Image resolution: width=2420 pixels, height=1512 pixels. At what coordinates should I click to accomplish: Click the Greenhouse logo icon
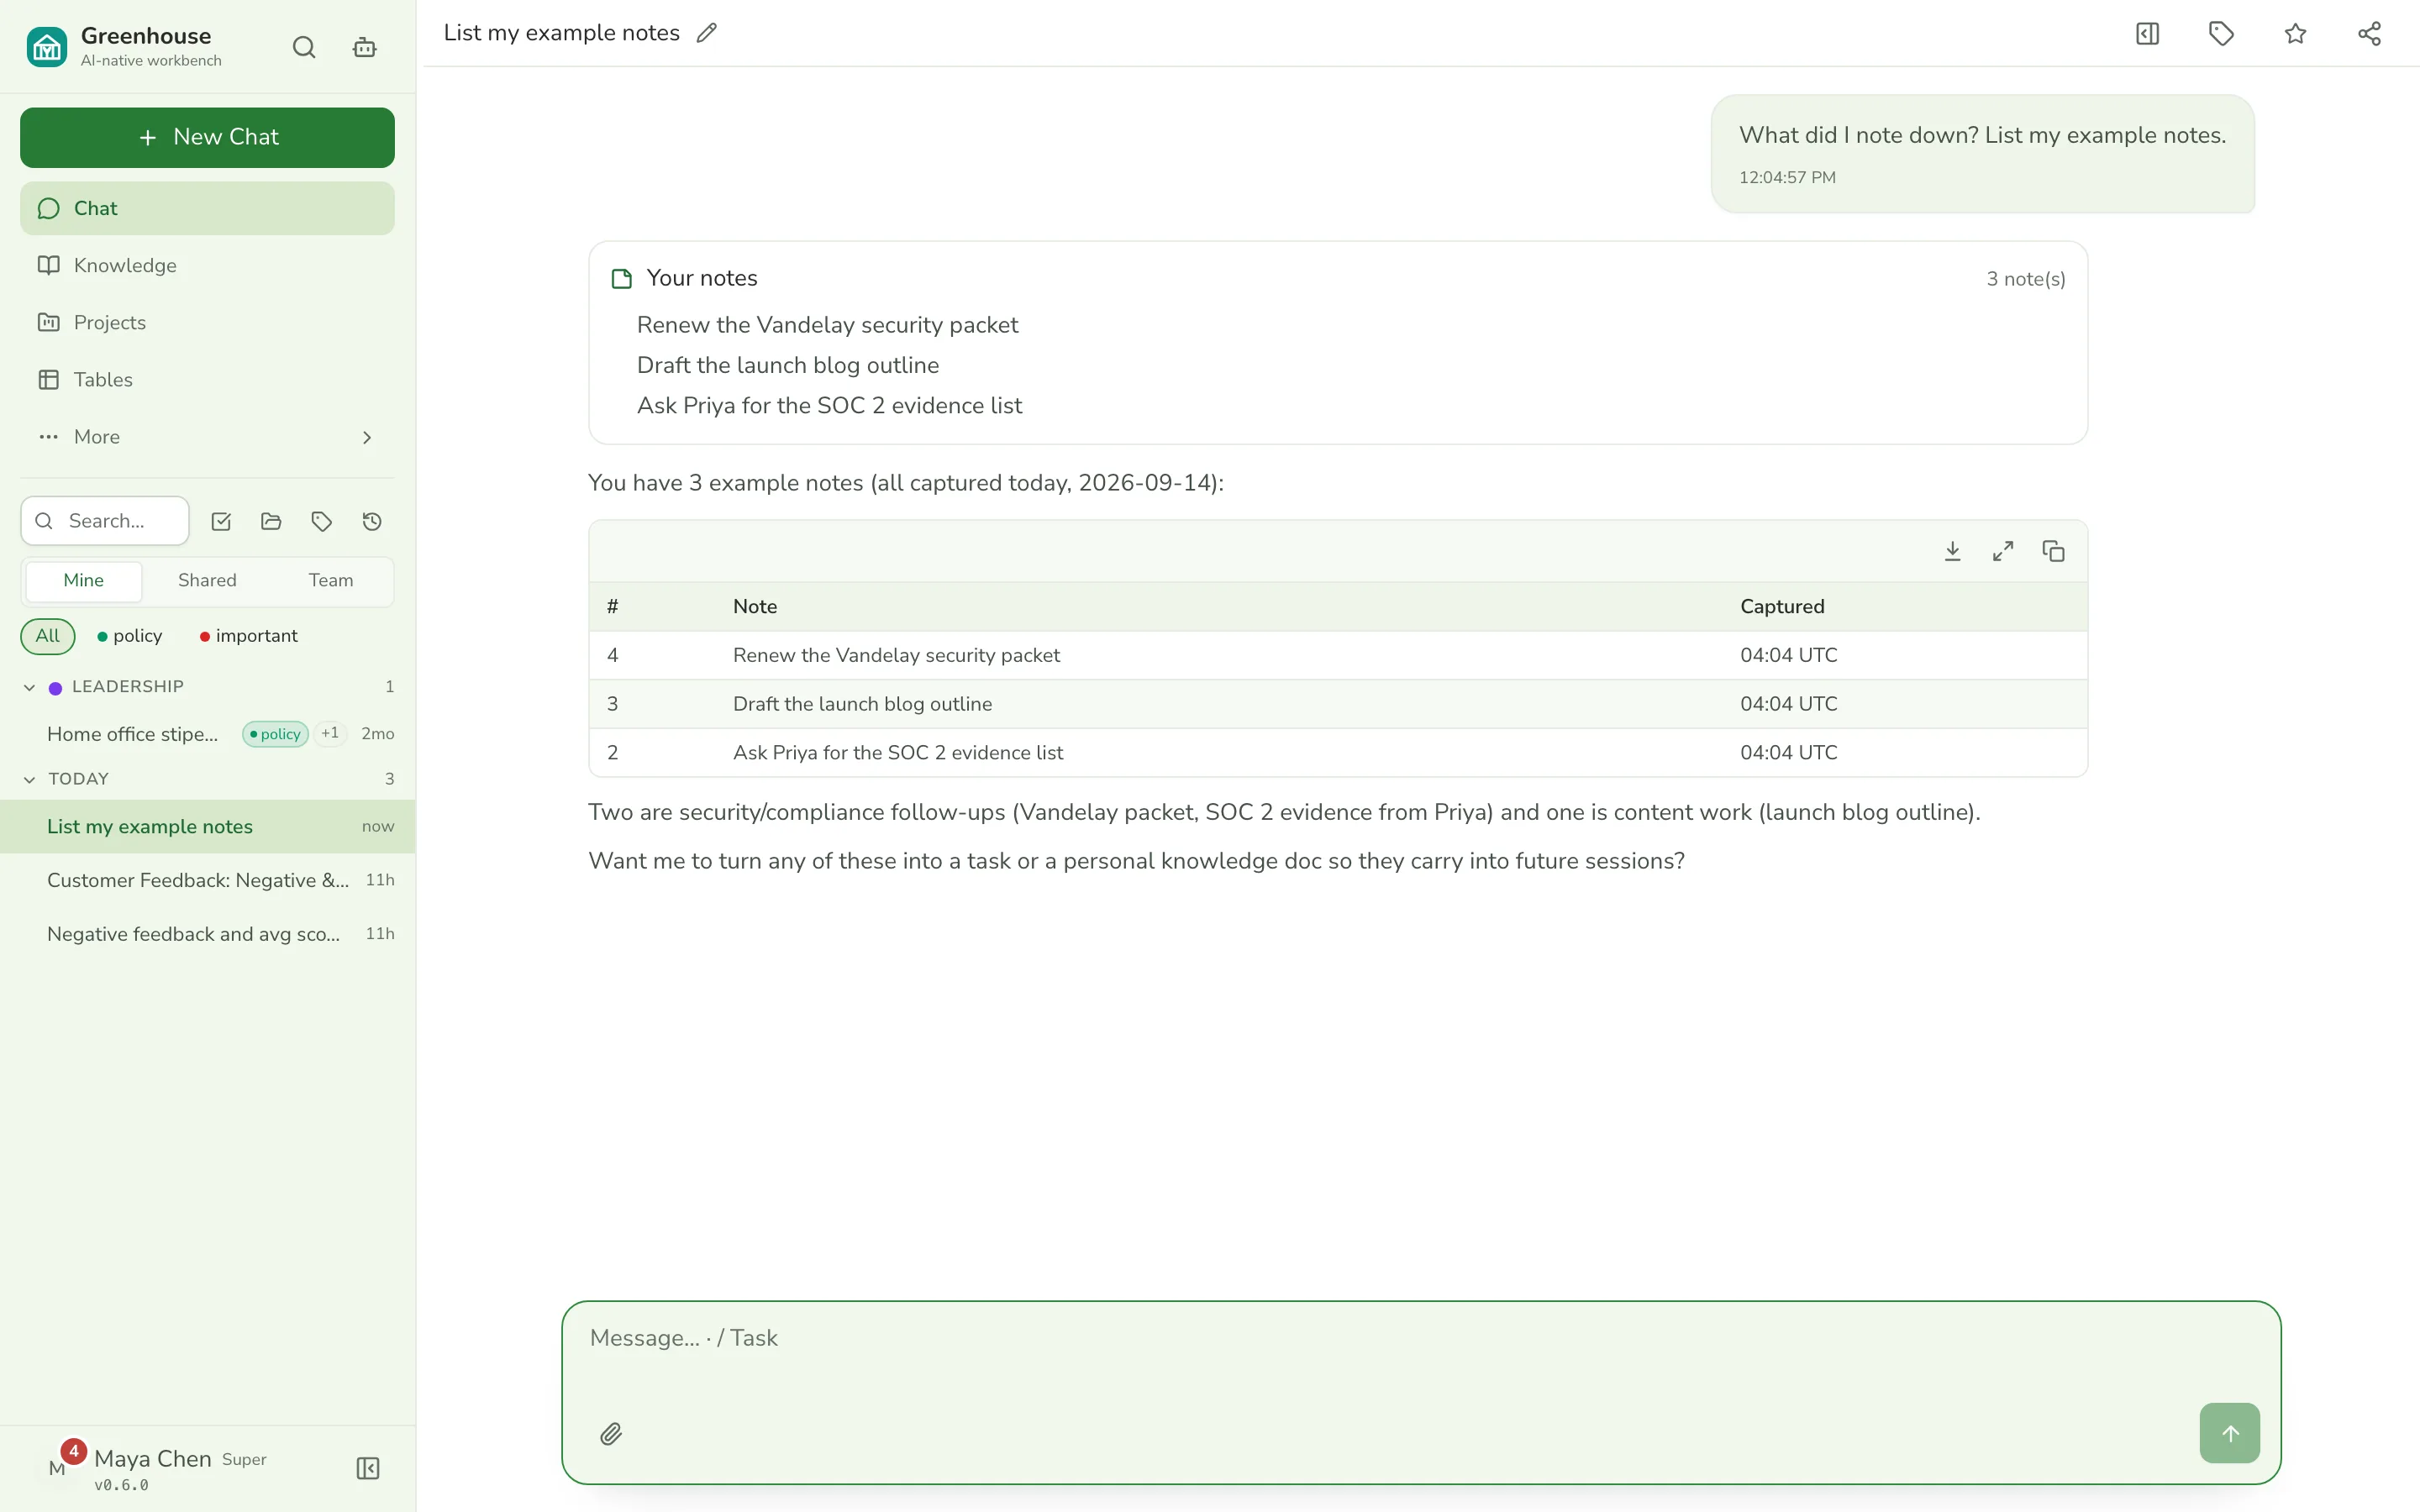click(x=47, y=47)
